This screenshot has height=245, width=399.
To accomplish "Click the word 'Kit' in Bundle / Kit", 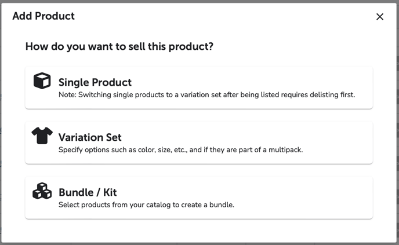I will (110, 192).
